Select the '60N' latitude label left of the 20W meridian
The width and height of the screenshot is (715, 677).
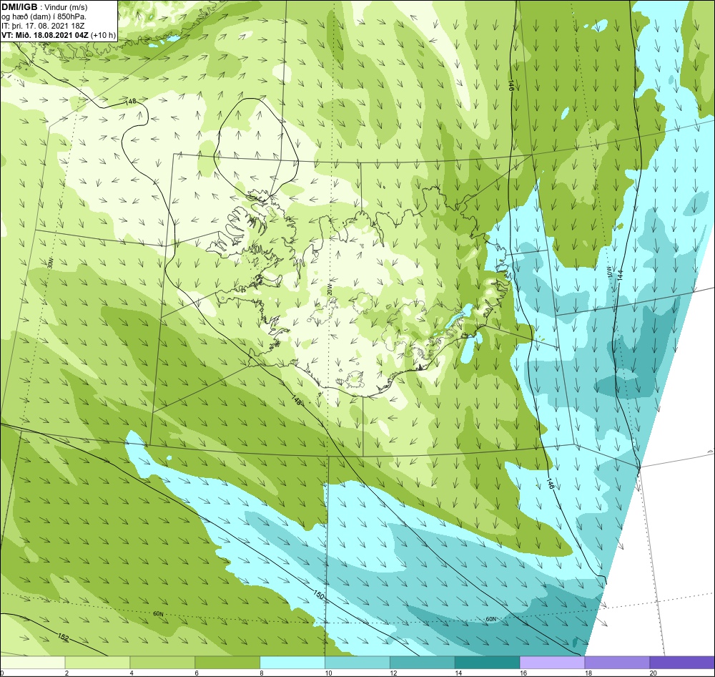(x=158, y=613)
